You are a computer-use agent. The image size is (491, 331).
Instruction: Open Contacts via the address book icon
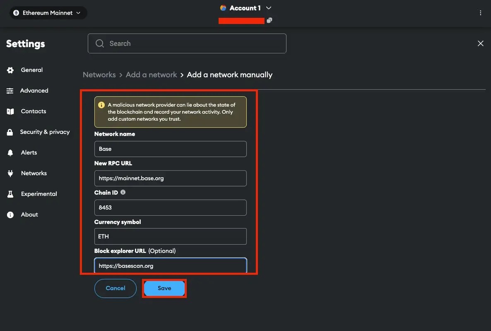click(10, 111)
